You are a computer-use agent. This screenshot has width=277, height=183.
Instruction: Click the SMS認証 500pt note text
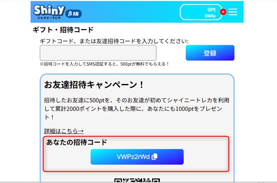click(x=105, y=64)
